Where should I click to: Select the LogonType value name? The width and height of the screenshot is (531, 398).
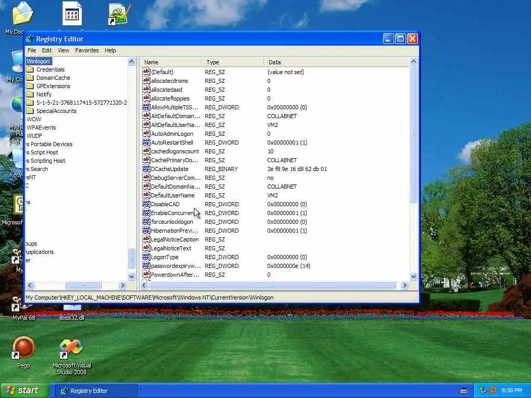point(164,257)
